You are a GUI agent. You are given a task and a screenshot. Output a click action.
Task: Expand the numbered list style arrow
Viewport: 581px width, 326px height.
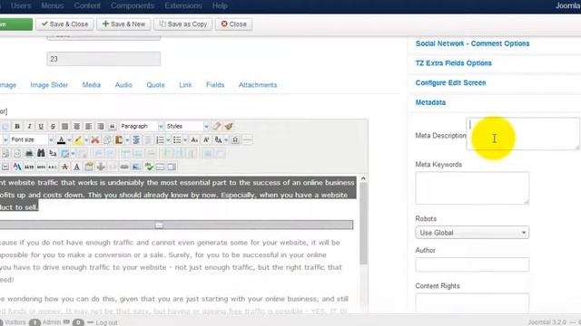click(x=168, y=140)
